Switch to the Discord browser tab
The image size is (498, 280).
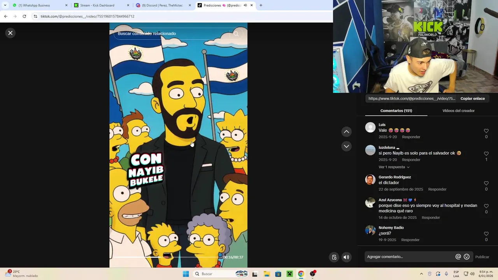point(162,5)
